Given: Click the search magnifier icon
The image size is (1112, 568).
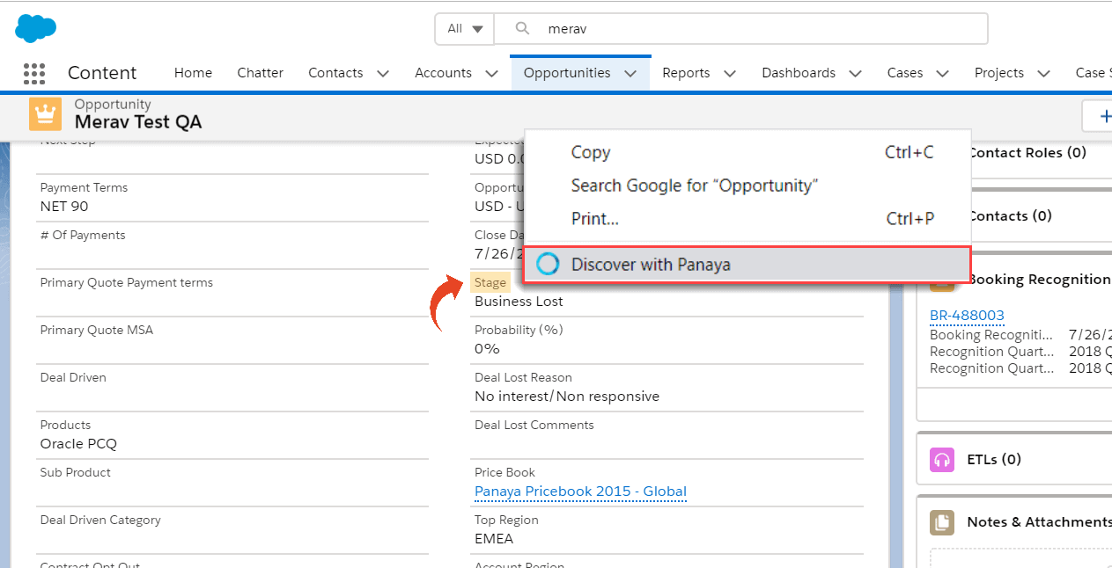Looking at the screenshot, I should (522, 28).
